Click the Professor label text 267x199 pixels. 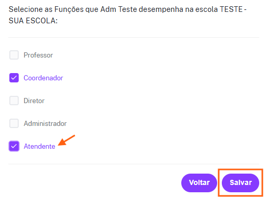pyautogui.click(x=38, y=55)
